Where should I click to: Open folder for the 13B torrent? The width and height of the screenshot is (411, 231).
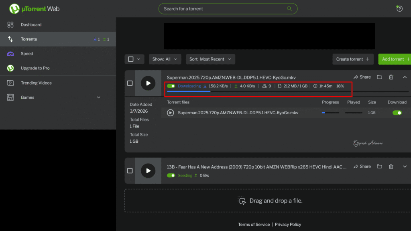[379, 166]
